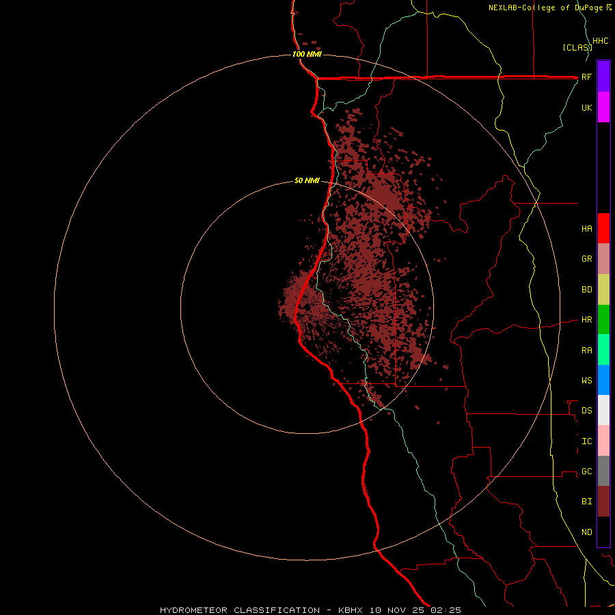This screenshot has width=615, height=615.
Task: Click the blue WS legend swatch
Action: [603, 380]
